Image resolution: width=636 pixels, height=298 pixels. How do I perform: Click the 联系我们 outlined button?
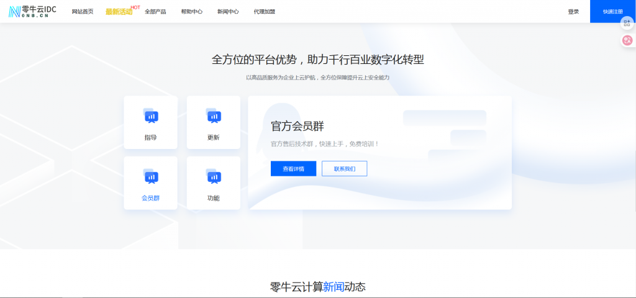[344, 169]
